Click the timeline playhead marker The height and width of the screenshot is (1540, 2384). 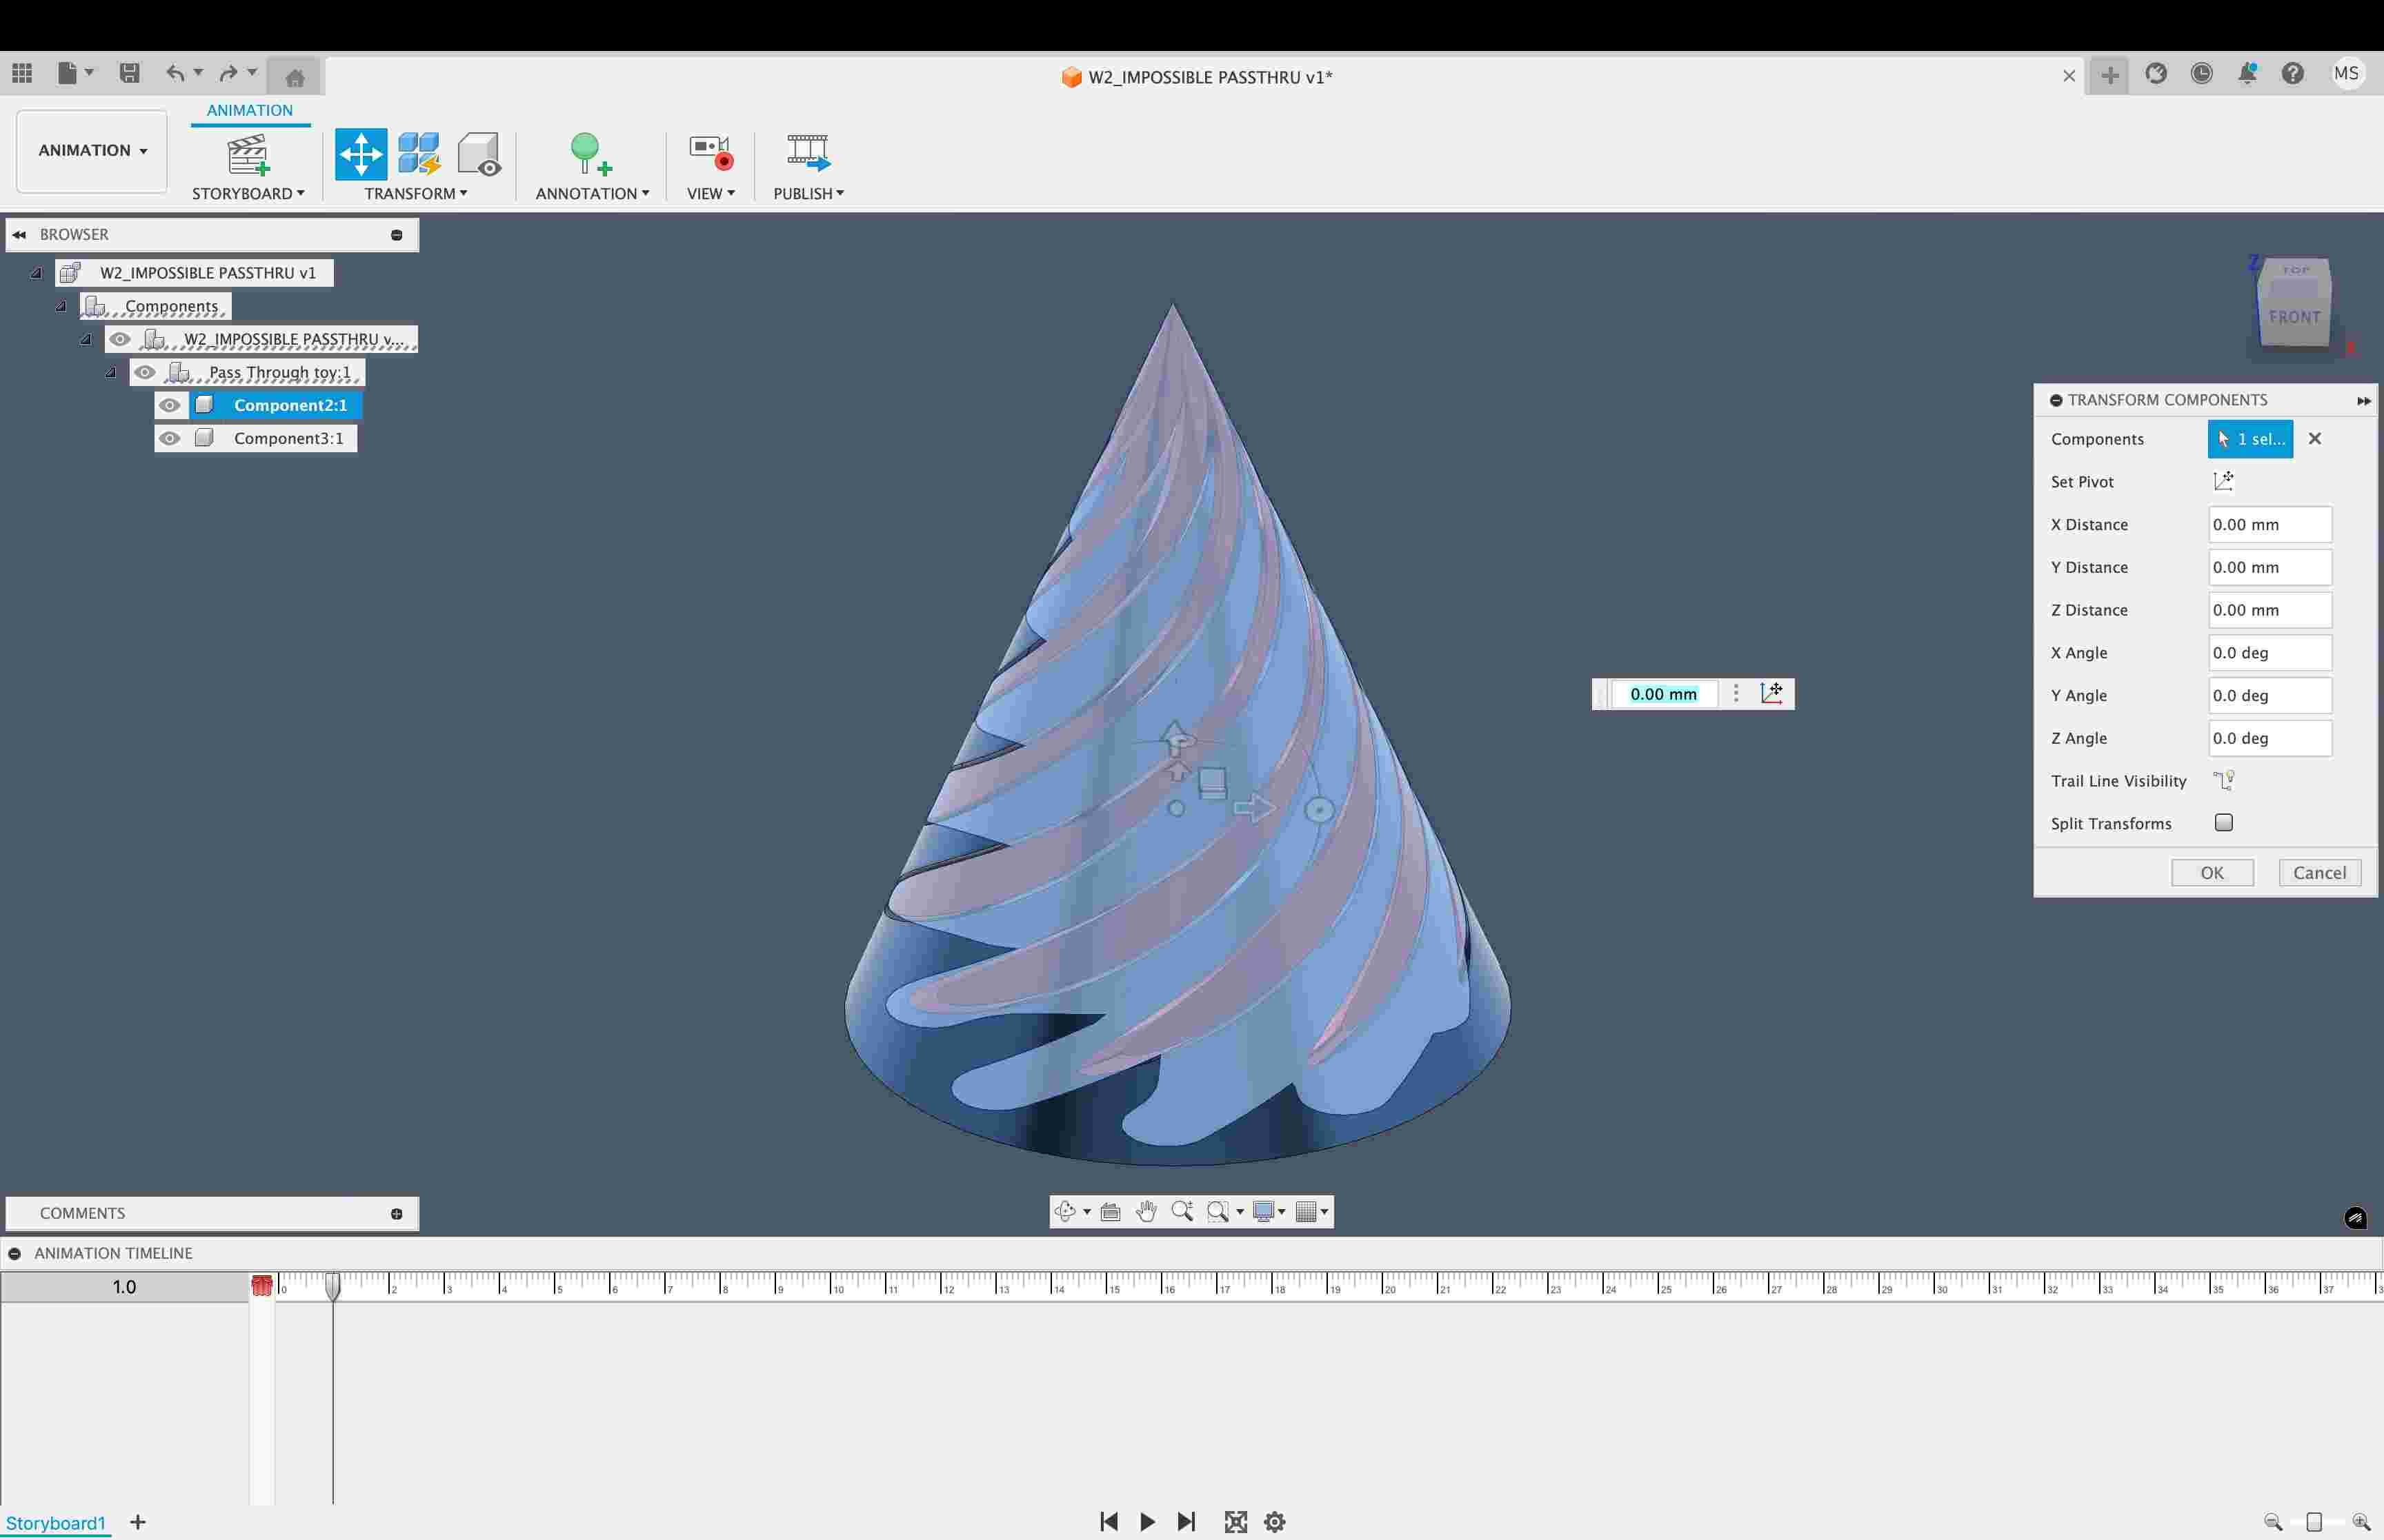333,1286
